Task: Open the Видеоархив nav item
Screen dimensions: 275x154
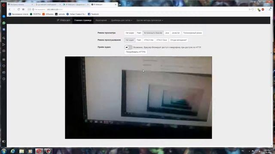Action: (101, 20)
